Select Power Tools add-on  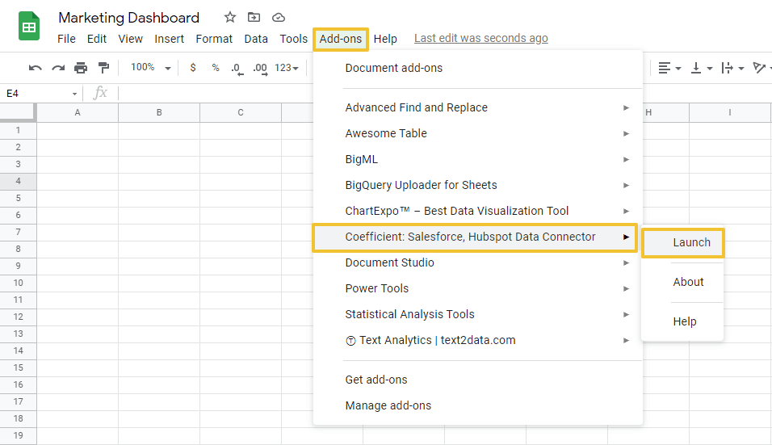point(477,288)
